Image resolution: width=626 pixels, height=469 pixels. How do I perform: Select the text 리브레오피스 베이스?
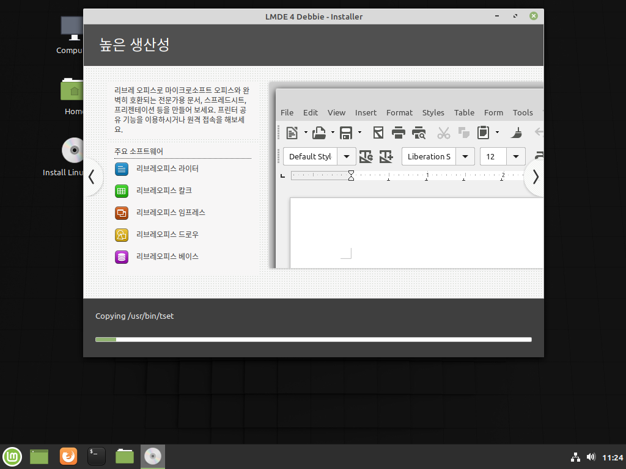pos(168,256)
